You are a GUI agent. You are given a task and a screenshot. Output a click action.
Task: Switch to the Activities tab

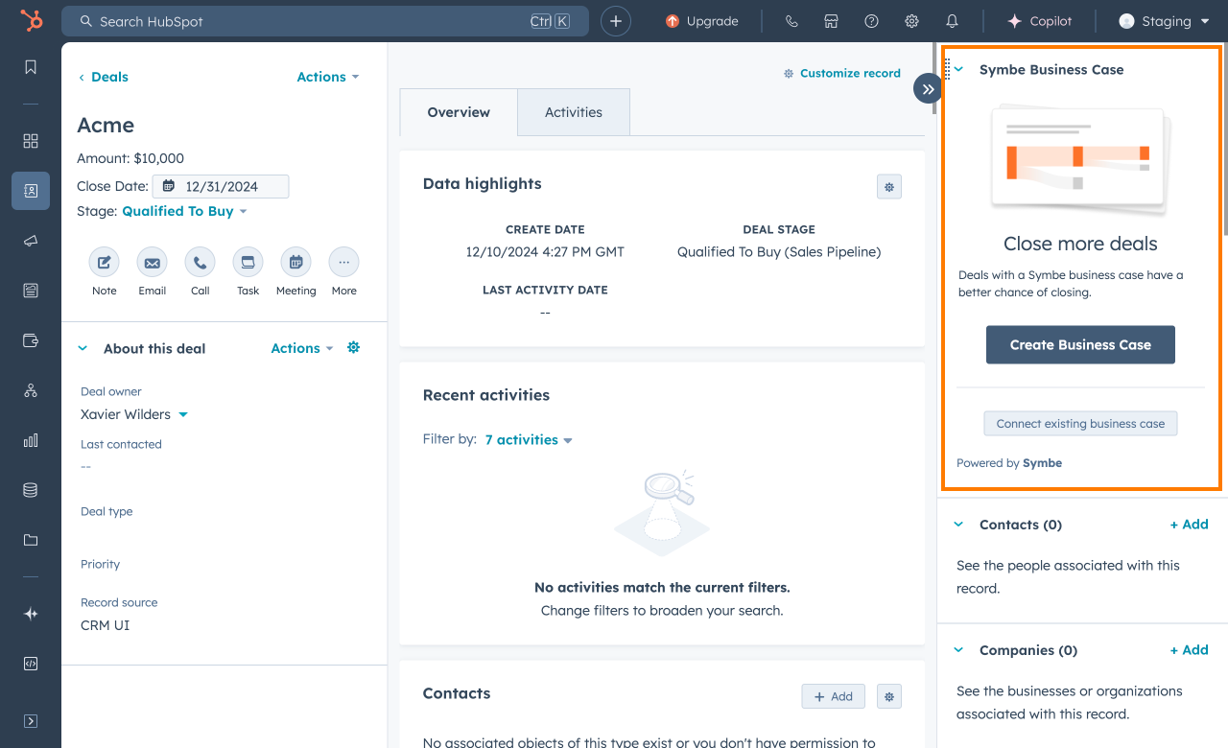[574, 112]
